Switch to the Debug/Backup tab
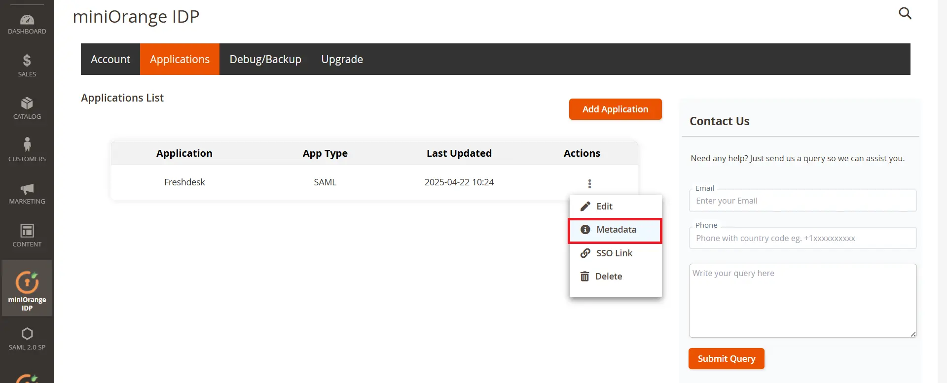This screenshot has height=383, width=947. click(x=265, y=59)
